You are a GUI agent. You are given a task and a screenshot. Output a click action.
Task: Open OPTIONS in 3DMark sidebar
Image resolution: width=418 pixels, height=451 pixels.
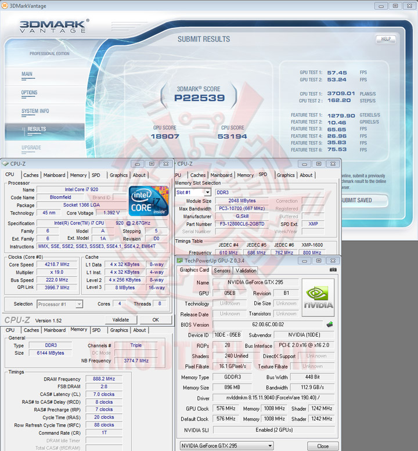pyautogui.click(x=29, y=93)
